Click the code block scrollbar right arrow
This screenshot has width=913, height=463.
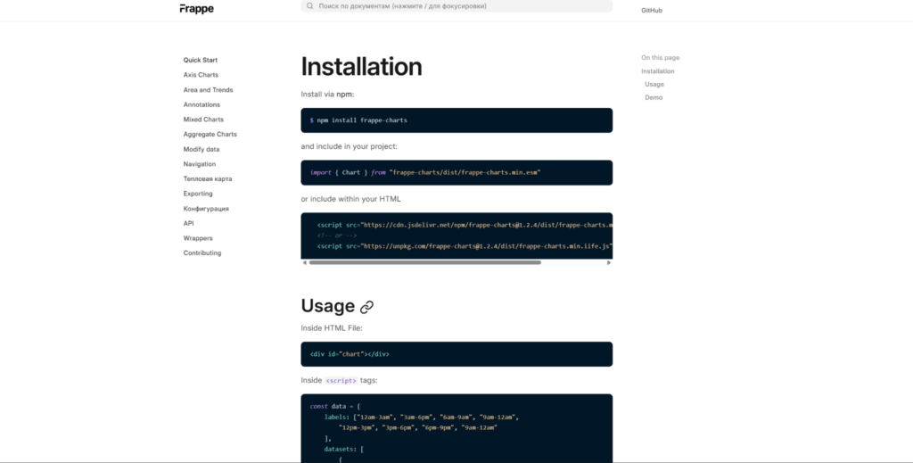point(609,262)
